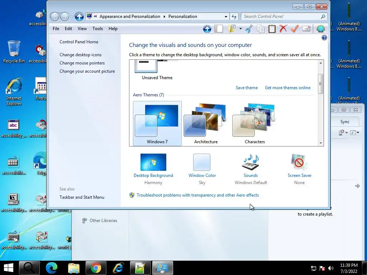367x275 pixels.
Task: Click the address bar Refresh button
Action: (x=234, y=16)
